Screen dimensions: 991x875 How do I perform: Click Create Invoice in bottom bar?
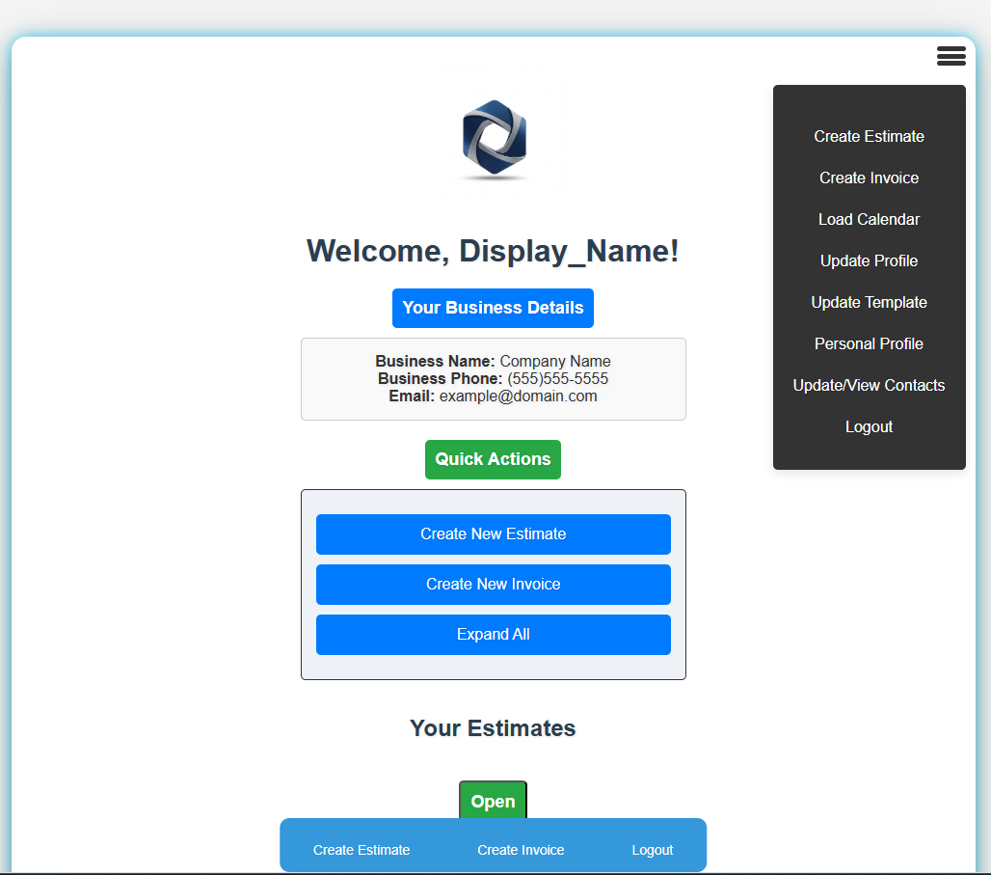point(521,850)
